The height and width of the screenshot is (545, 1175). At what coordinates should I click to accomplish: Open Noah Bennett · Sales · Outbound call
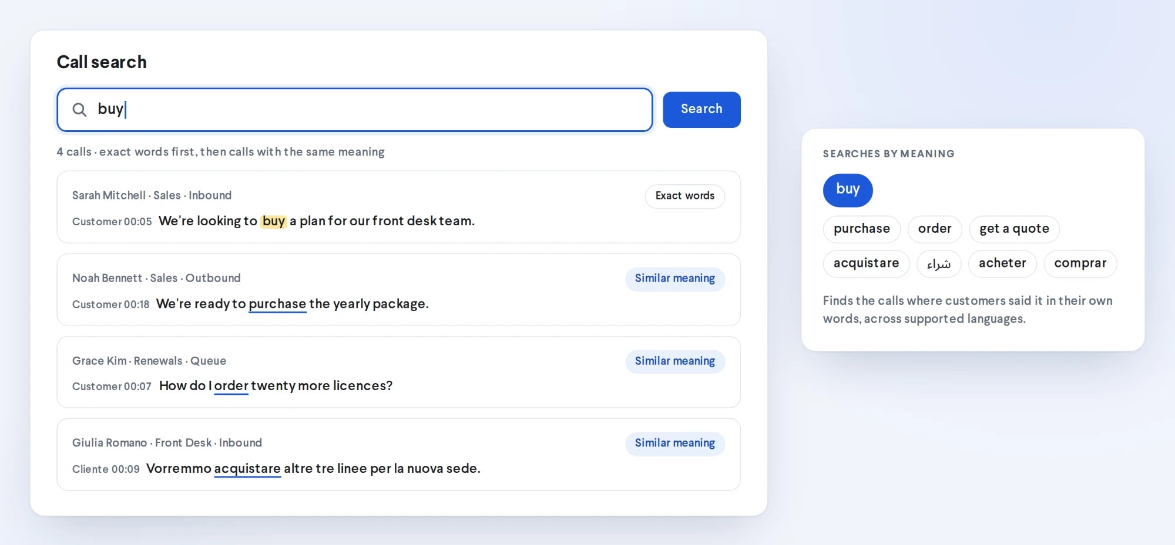click(x=398, y=290)
